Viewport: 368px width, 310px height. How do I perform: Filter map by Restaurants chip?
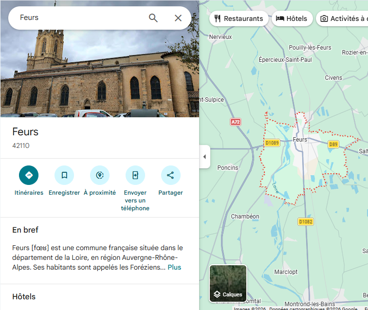[239, 19]
